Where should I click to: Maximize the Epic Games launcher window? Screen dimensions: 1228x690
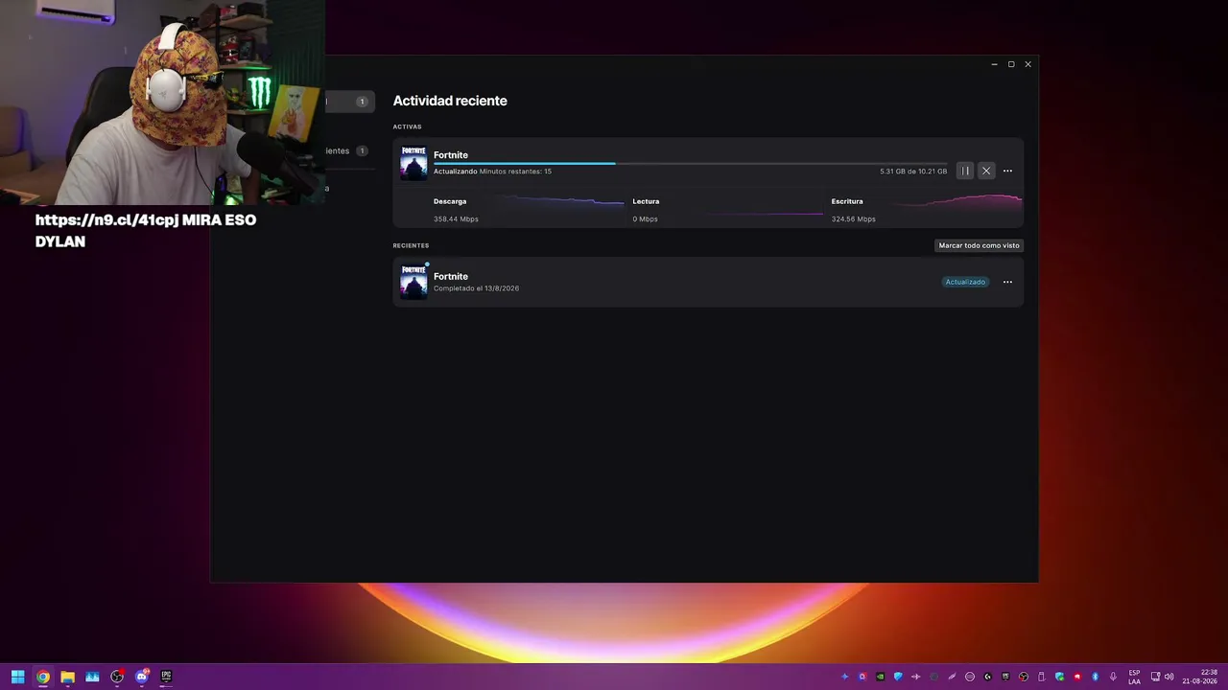pyautogui.click(x=1011, y=64)
